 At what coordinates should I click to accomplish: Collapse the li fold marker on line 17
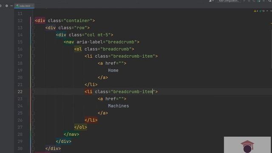point(33,56)
